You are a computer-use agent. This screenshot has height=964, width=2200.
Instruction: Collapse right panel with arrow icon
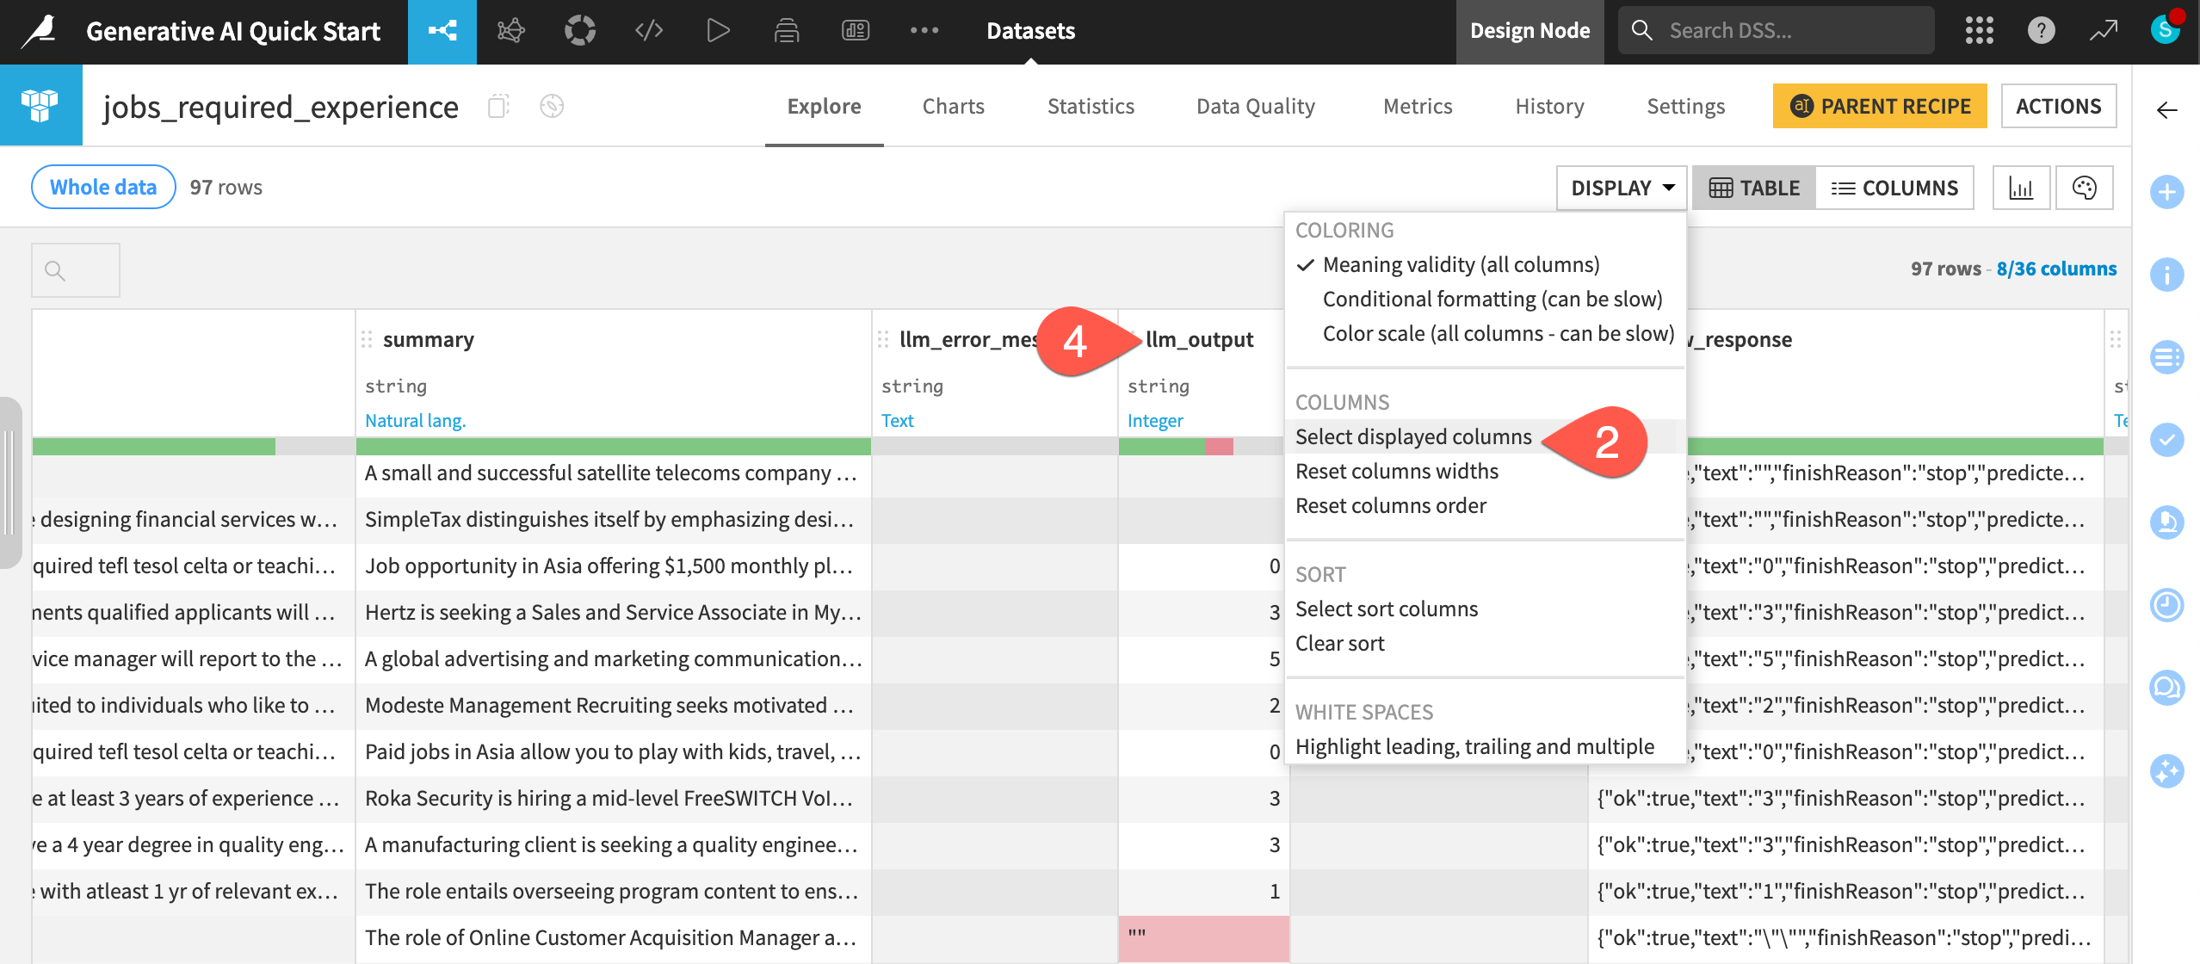[2166, 110]
